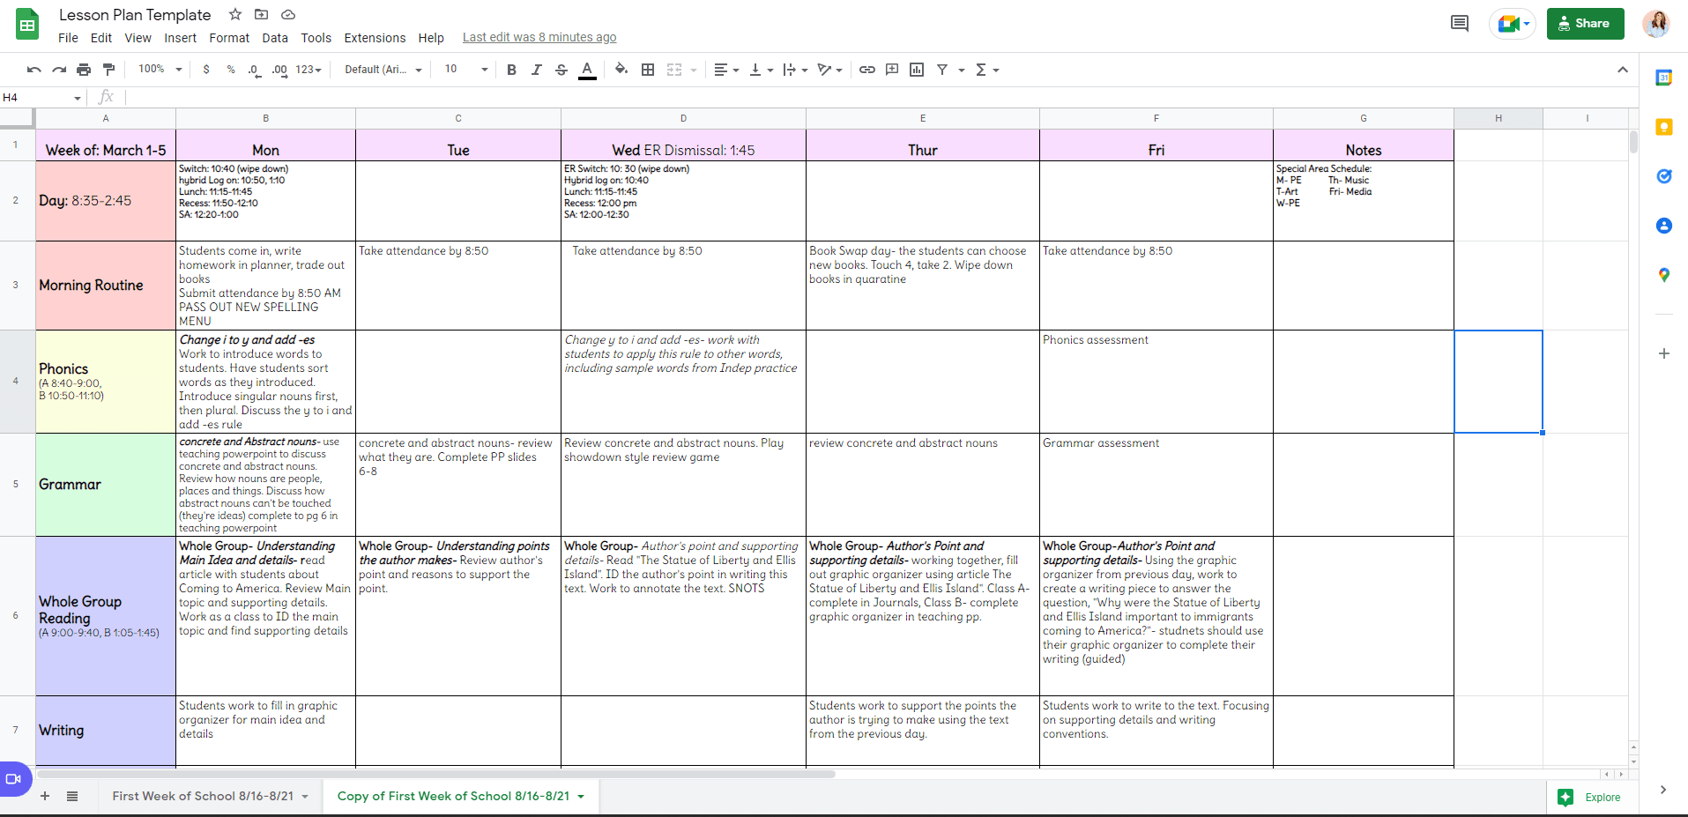Click the Paint format tool
This screenshot has width=1688, height=817.
click(108, 69)
